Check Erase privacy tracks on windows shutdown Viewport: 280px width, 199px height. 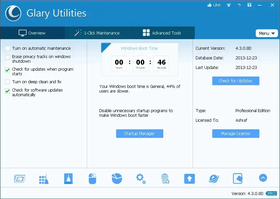coord(8,57)
